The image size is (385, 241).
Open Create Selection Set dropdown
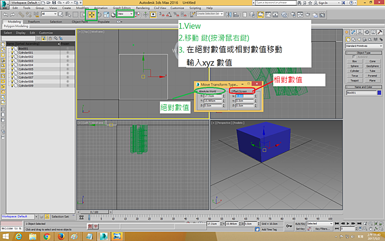210,13
